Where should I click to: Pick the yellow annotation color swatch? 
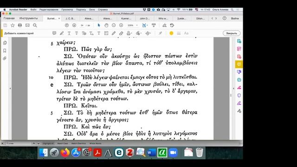[171, 33]
